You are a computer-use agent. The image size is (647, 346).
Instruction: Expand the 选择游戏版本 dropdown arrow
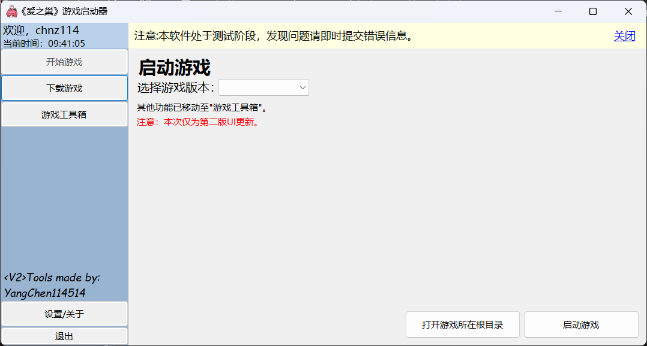click(302, 88)
